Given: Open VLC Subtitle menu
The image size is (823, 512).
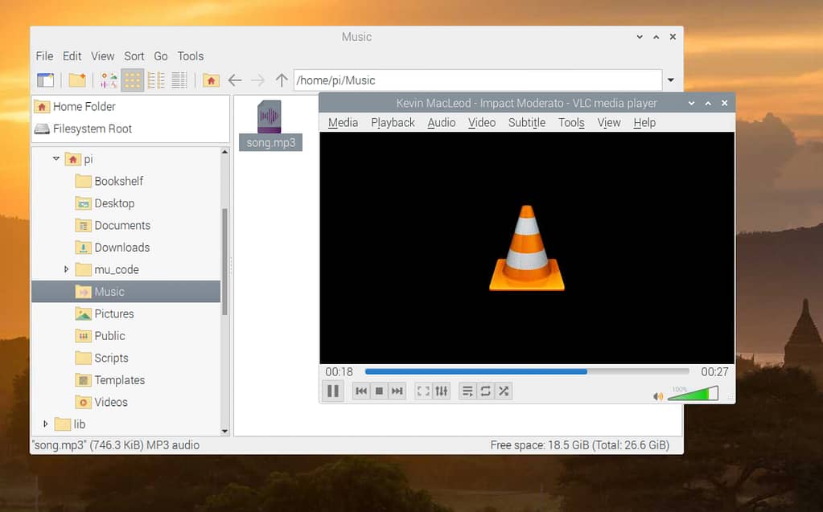Looking at the screenshot, I should (526, 122).
